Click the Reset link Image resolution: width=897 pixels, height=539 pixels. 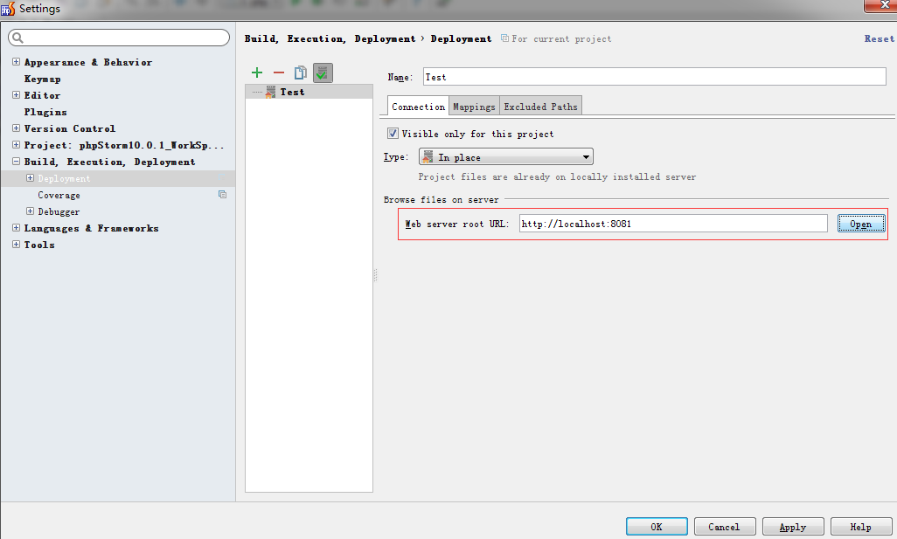coord(880,38)
